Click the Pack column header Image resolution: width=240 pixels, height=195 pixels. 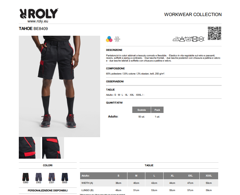click(x=157, y=110)
